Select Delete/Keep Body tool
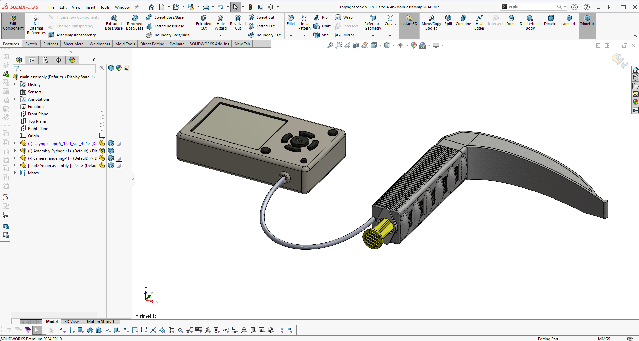 530,23
